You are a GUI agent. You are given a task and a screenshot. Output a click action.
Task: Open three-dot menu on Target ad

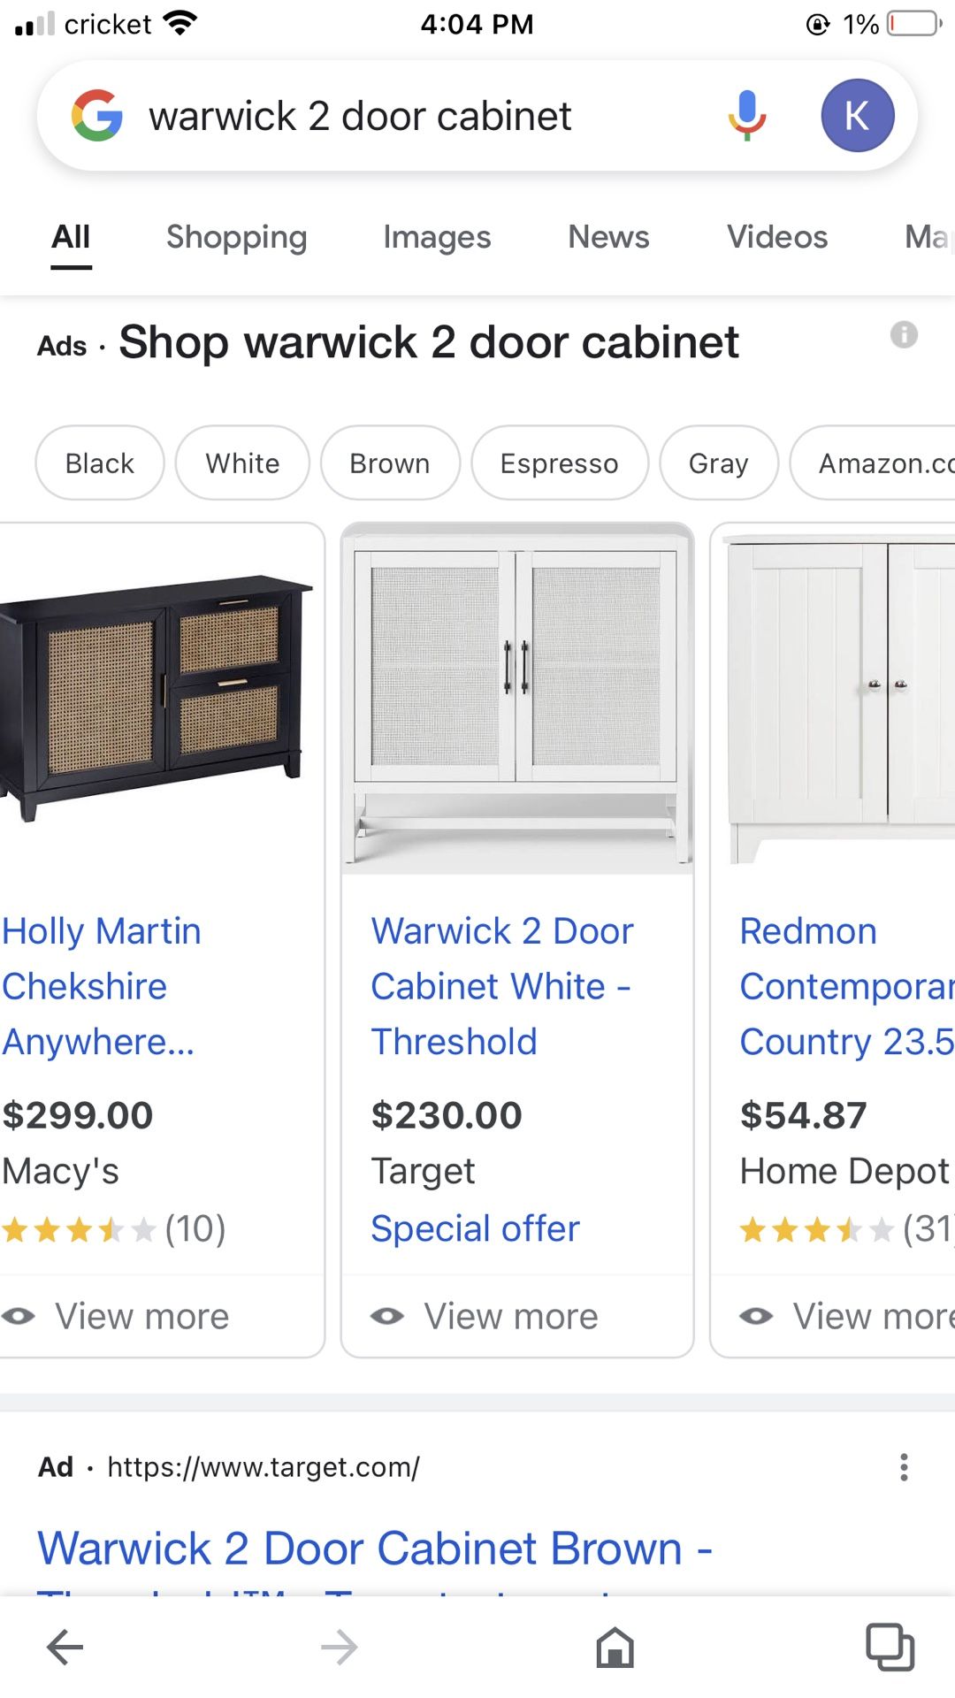pyautogui.click(x=903, y=1467)
